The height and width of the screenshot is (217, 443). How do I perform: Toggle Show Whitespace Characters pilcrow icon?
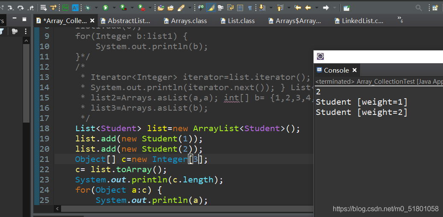pos(250,8)
